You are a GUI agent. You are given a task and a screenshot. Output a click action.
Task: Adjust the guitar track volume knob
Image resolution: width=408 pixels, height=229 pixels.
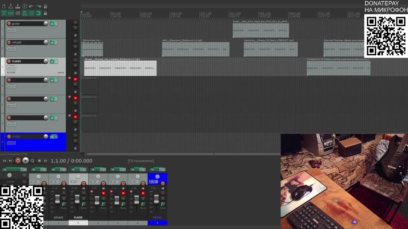pos(46,24)
